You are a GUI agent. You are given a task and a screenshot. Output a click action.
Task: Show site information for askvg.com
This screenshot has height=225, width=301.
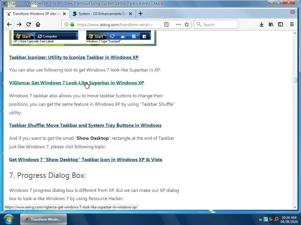pyautogui.click(x=66, y=24)
